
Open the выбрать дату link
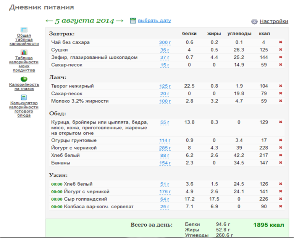click(x=154, y=21)
